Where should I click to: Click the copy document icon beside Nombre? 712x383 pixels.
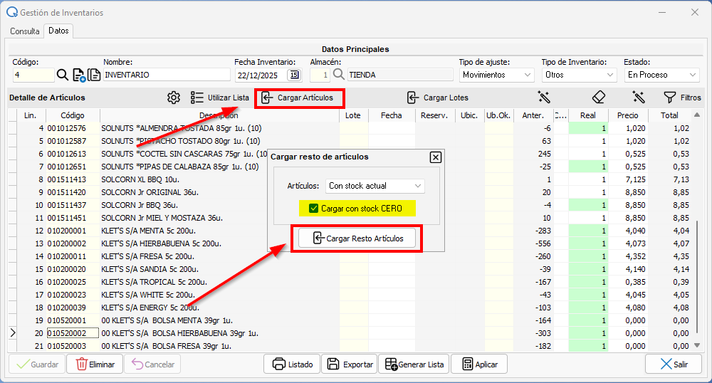pos(94,75)
